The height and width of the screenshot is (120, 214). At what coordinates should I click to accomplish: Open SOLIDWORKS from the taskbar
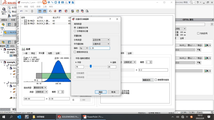[69, 117]
